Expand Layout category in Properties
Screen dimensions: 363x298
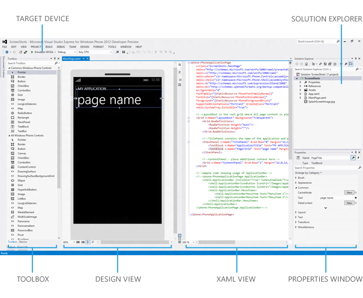point(296,212)
